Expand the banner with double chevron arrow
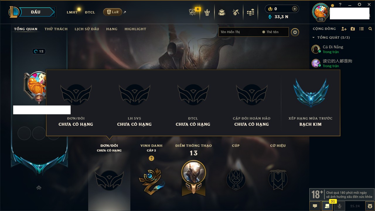Screen dimensions: 375x211 click(39, 188)
